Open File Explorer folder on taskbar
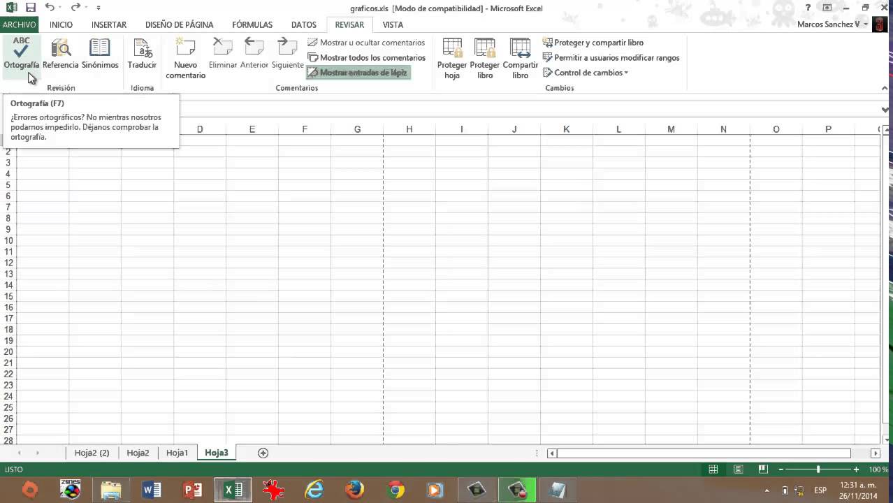This screenshot has height=503, width=893. pyautogui.click(x=111, y=490)
